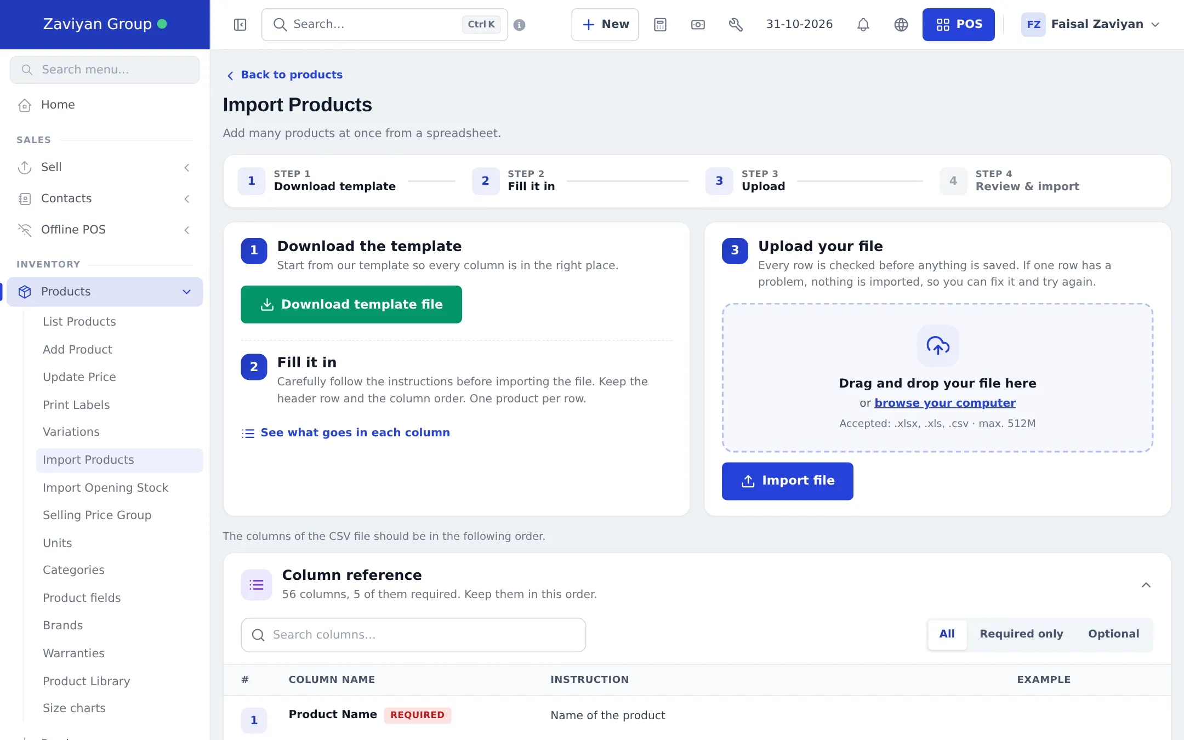1184x740 pixels.
Task: Focus the Search menu field
Action: point(105,70)
